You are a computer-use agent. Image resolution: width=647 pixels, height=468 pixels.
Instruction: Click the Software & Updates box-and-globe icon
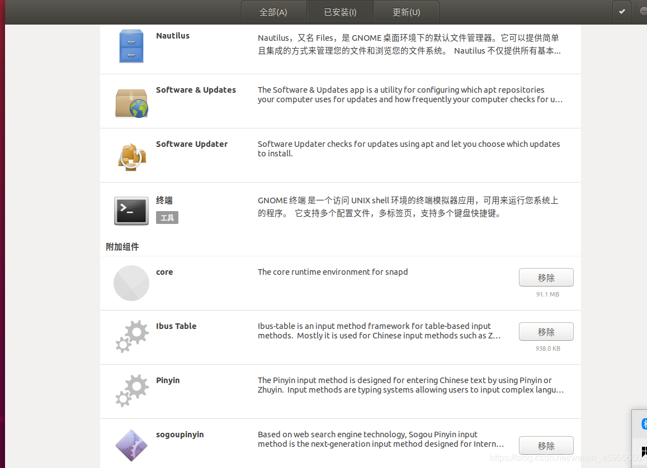tap(131, 103)
